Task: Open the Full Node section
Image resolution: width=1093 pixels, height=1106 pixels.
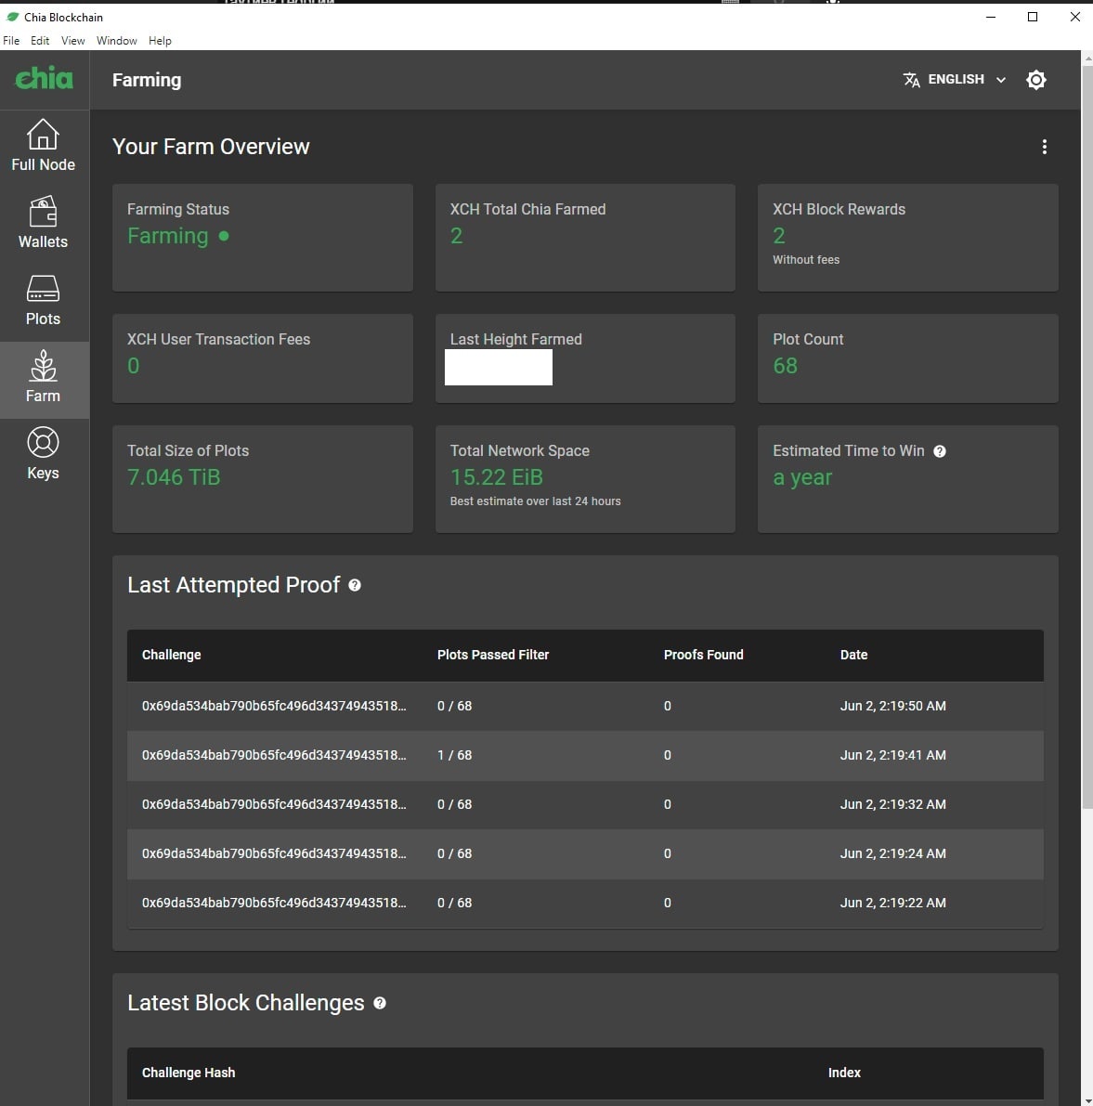Action: [43, 145]
